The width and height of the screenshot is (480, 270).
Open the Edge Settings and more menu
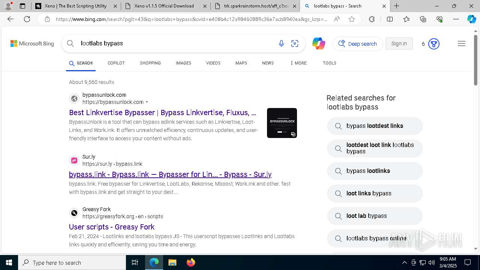(456, 19)
